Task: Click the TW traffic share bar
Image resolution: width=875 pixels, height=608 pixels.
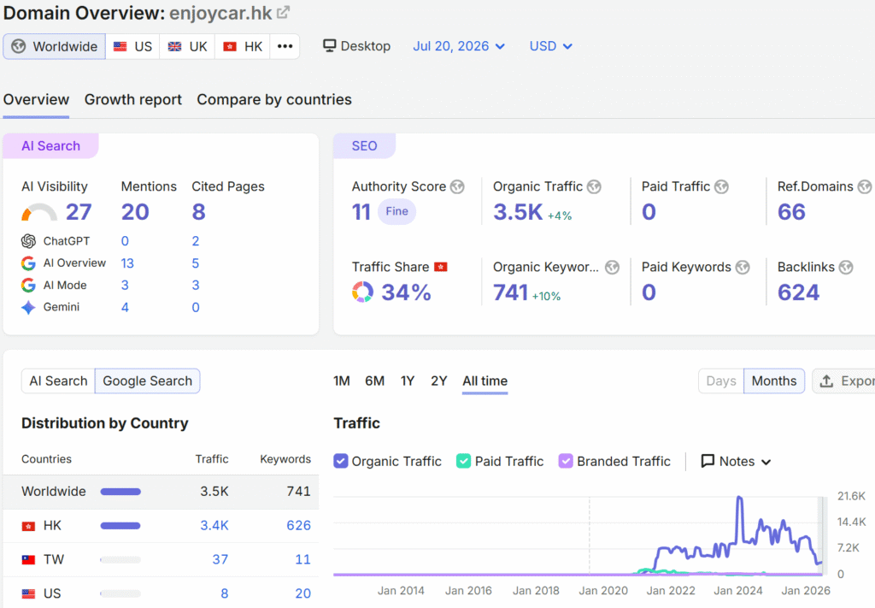Action: (120, 559)
